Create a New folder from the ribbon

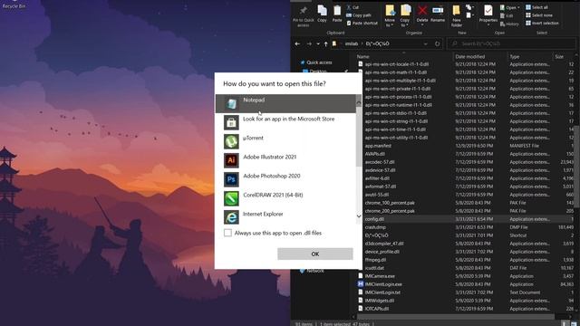click(x=457, y=16)
